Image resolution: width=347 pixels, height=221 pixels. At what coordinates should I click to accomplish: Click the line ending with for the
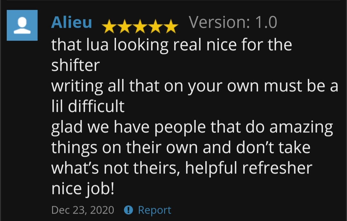(172, 45)
